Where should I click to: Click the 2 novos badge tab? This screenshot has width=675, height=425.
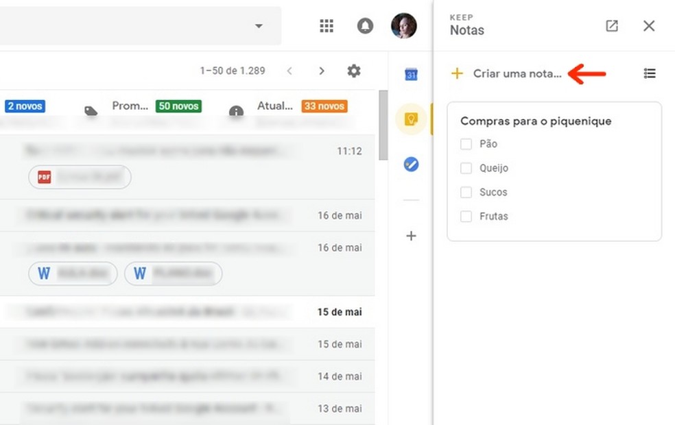pos(25,106)
